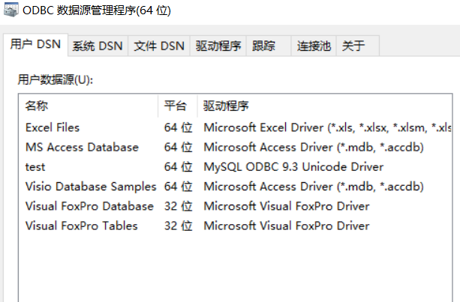Select the Excel Files data source

pos(53,127)
